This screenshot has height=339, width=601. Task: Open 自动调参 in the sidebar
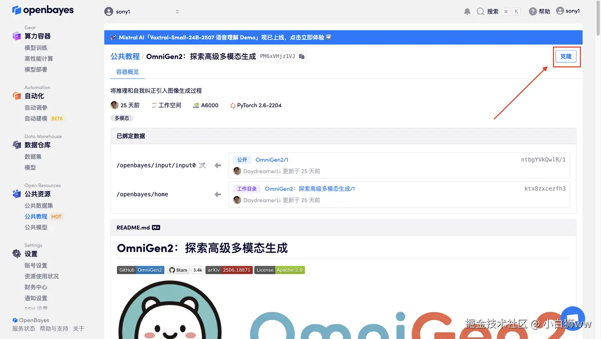pos(36,108)
